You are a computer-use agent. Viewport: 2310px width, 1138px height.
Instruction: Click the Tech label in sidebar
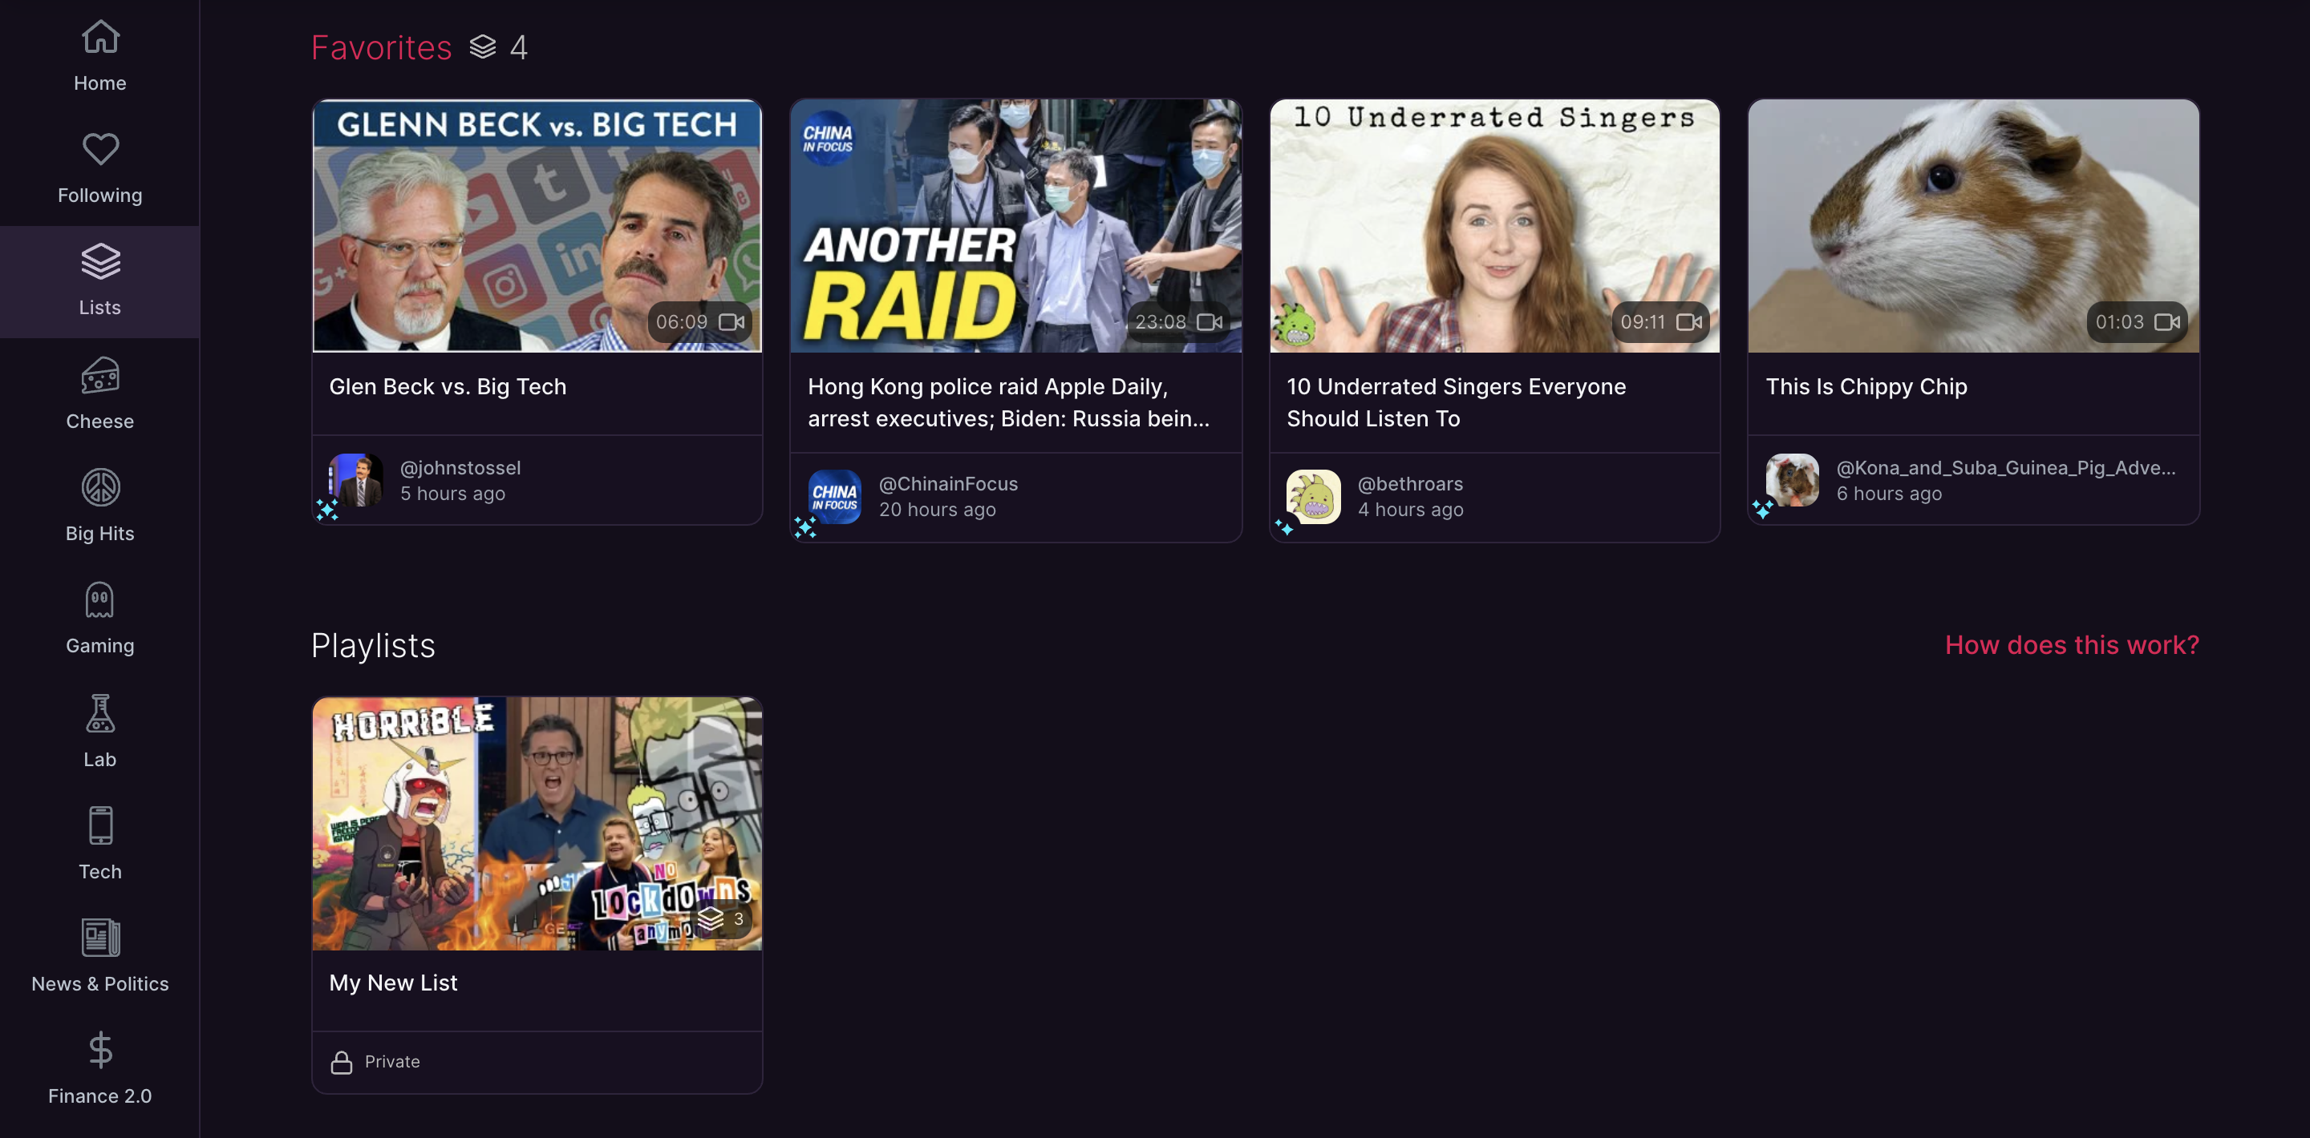point(99,871)
